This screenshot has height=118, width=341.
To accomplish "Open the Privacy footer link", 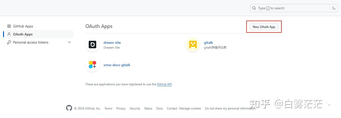I will click(x=121, y=108).
